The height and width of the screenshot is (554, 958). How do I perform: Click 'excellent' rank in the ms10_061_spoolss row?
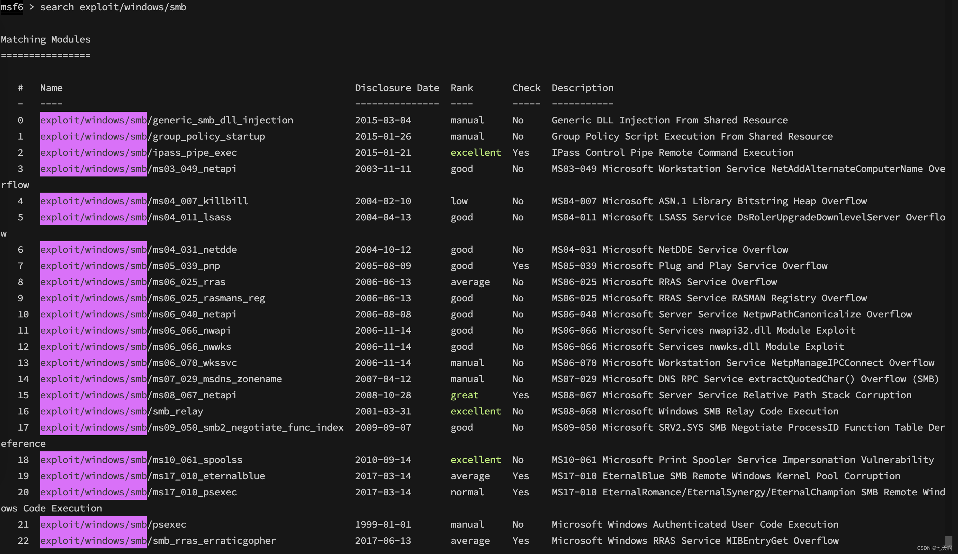(475, 459)
